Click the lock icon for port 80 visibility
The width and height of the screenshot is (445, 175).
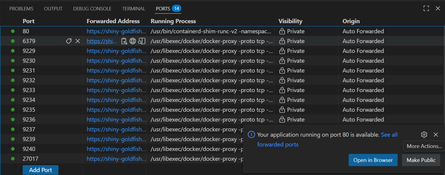(282, 31)
